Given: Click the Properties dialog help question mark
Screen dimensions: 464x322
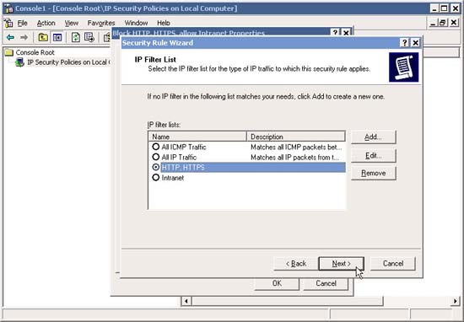Looking at the screenshot, I should pyautogui.click(x=335, y=33).
